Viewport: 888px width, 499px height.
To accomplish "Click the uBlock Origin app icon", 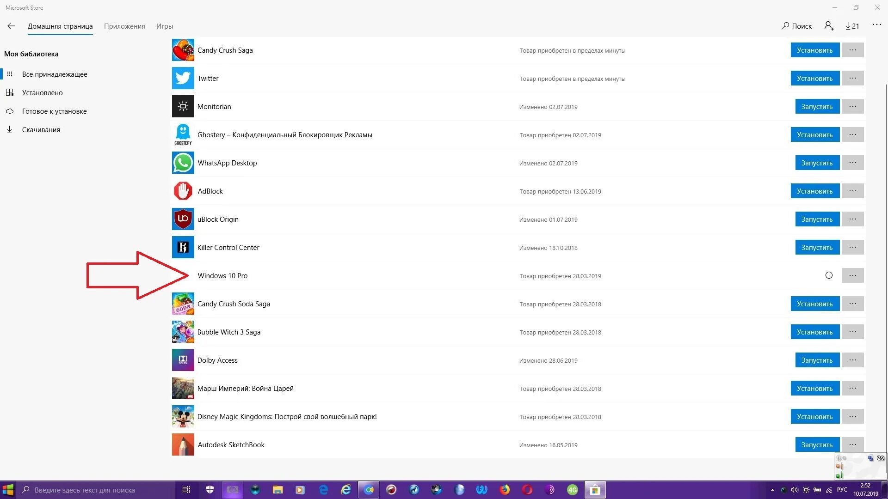I will [182, 219].
